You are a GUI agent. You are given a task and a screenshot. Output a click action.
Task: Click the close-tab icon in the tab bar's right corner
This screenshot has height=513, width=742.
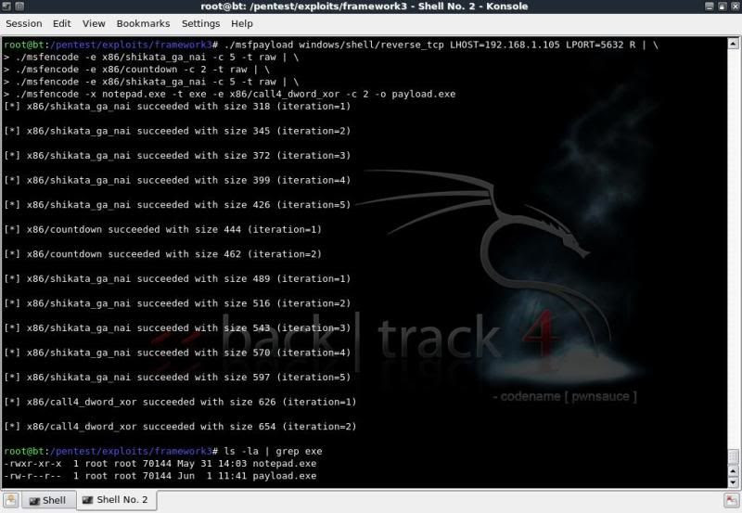click(731, 501)
